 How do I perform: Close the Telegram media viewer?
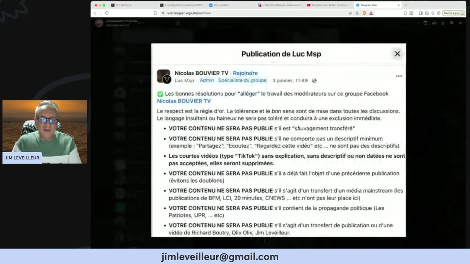pos(460,23)
